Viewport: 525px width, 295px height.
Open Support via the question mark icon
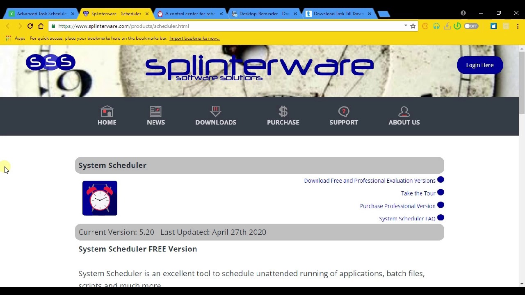point(344,111)
